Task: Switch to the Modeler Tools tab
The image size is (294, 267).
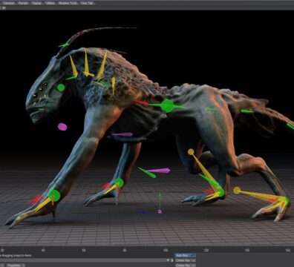Action: coord(68,3)
